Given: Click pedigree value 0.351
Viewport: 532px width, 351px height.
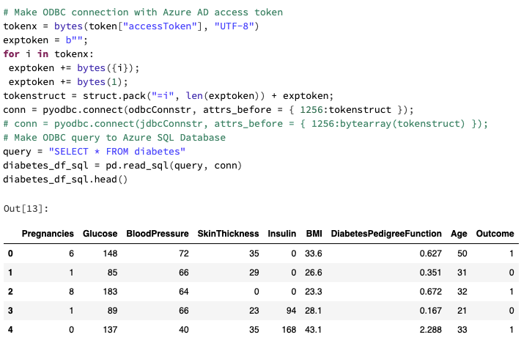Looking at the screenshot, I should coord(431,273).
